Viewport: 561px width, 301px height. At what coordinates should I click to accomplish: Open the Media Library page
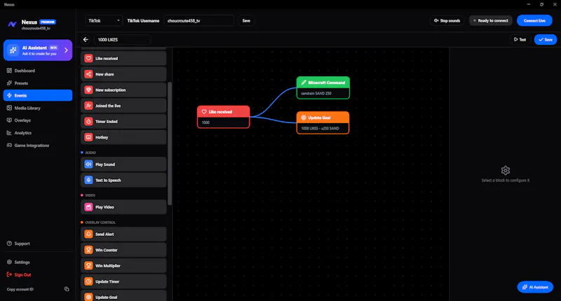pos(38,108)
